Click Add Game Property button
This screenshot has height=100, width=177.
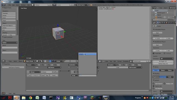tap(13, 67)
